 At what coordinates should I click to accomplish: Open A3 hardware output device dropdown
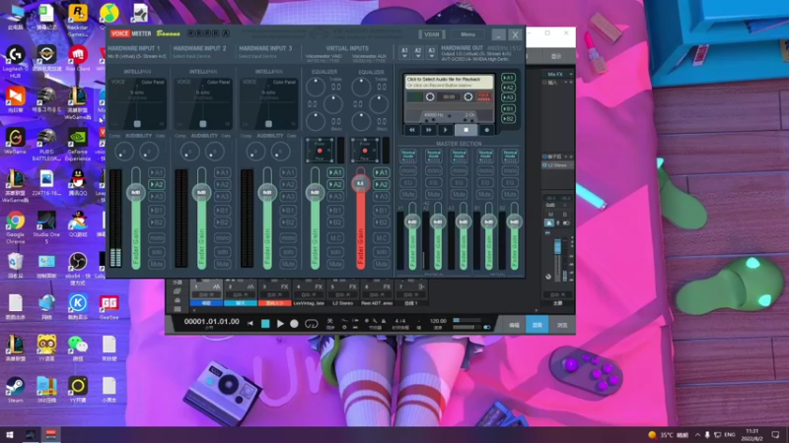click(x=431, y=52)
